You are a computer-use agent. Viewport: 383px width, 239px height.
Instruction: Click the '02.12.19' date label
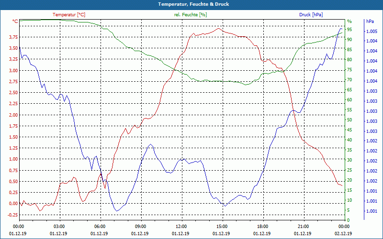point(343,233)
